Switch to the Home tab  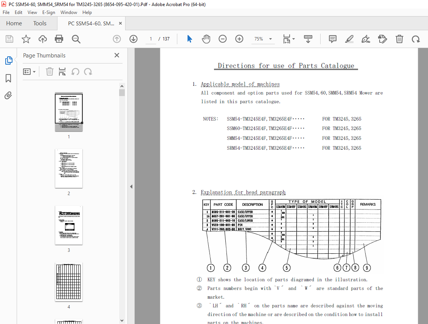point(14,23)
